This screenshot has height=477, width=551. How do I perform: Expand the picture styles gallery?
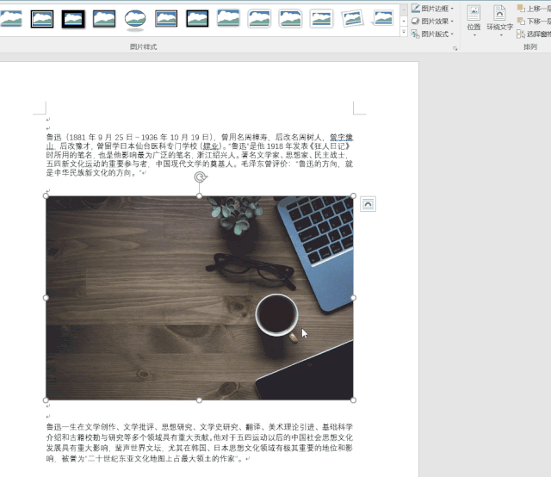pos(404,32)
